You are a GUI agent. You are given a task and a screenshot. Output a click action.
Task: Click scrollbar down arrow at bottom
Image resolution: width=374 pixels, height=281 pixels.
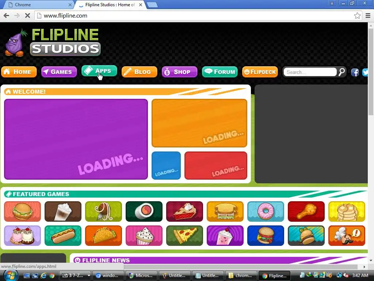coord(371,260)
